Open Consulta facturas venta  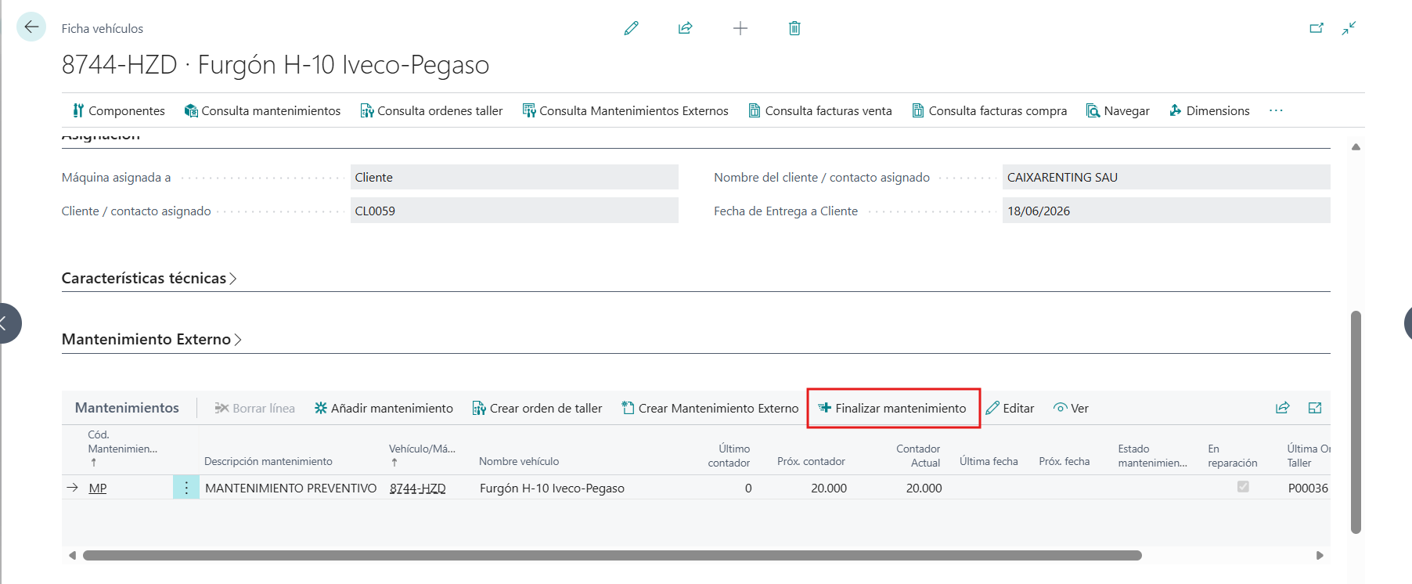tap(821, 110)
